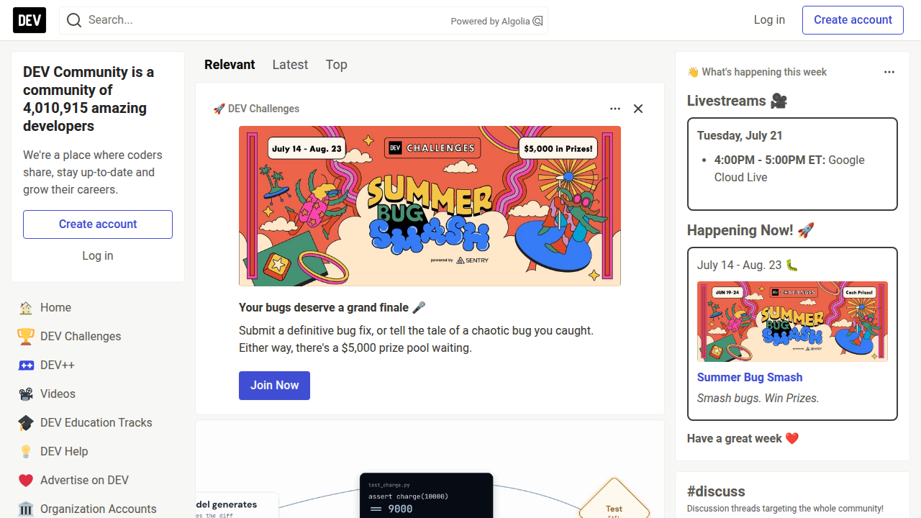Open DEV Challenges sidebar link
Image resolution: width=921 pixels, height=518 pixels.
[x=98, y=337]
